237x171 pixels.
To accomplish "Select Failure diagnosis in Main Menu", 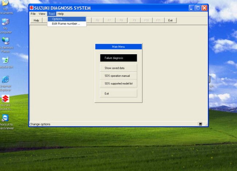I will [118, 58].
